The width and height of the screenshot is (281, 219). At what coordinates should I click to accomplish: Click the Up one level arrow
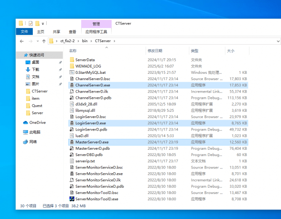point(44,41)
